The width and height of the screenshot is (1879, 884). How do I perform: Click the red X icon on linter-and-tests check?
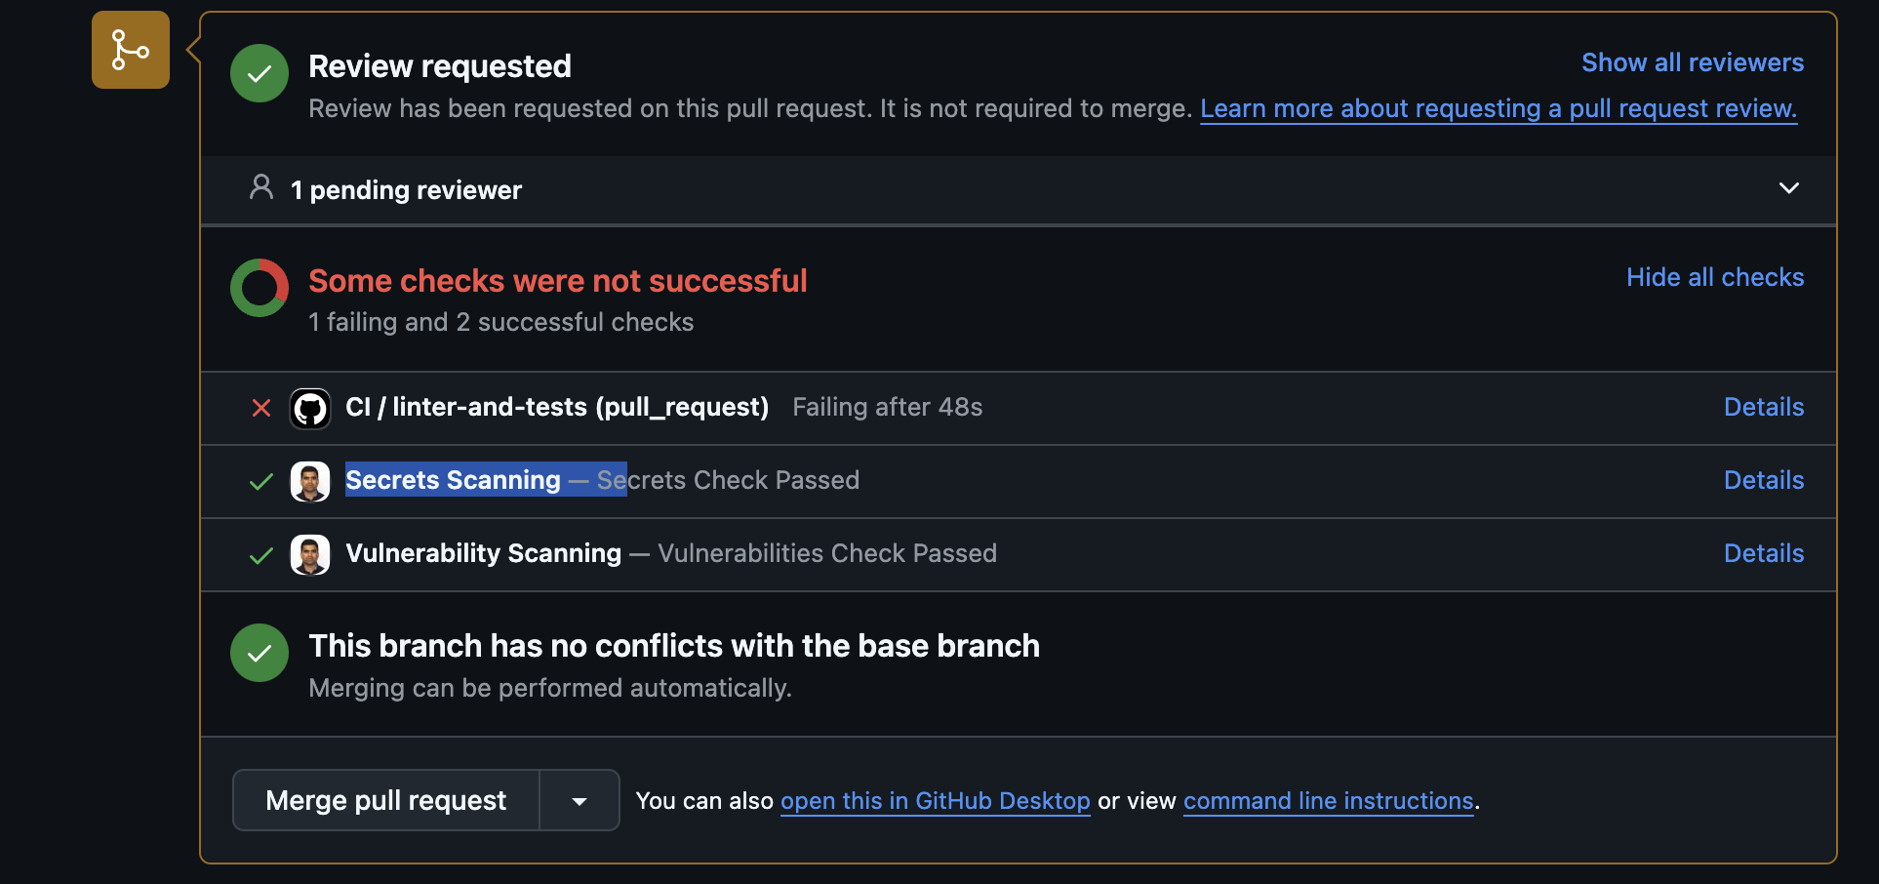click(260, 408)
